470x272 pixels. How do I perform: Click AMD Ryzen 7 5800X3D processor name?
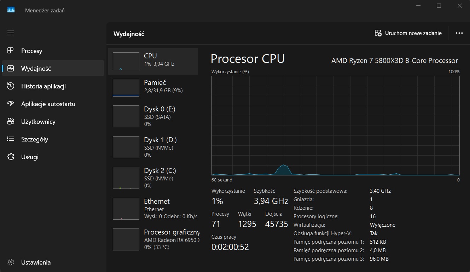pyautogui.click(x=395, y=60)
